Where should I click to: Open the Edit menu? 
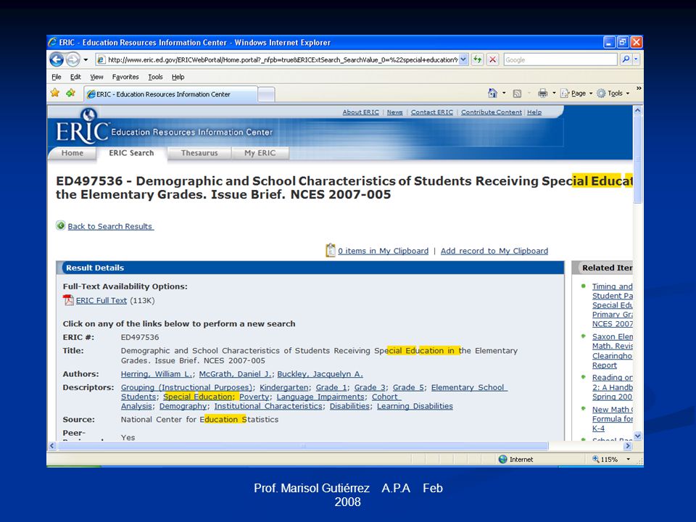[x=75, y=77]
